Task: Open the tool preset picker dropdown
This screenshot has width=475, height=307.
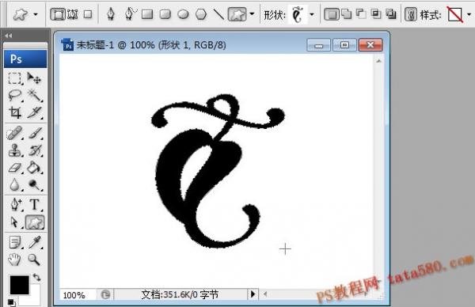Action: 36,14
